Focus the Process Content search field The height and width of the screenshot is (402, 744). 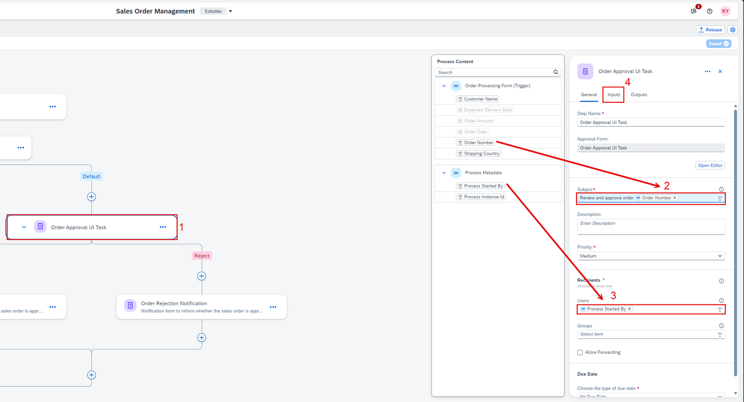pyautogui.click(x=494, y=72)
